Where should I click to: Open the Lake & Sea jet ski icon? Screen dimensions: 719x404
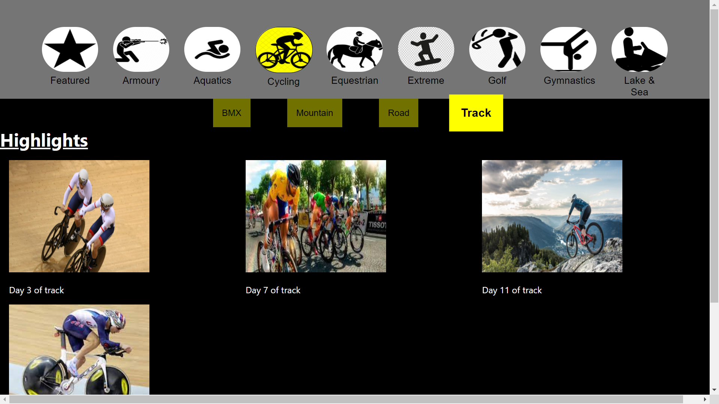coord(640,49)
